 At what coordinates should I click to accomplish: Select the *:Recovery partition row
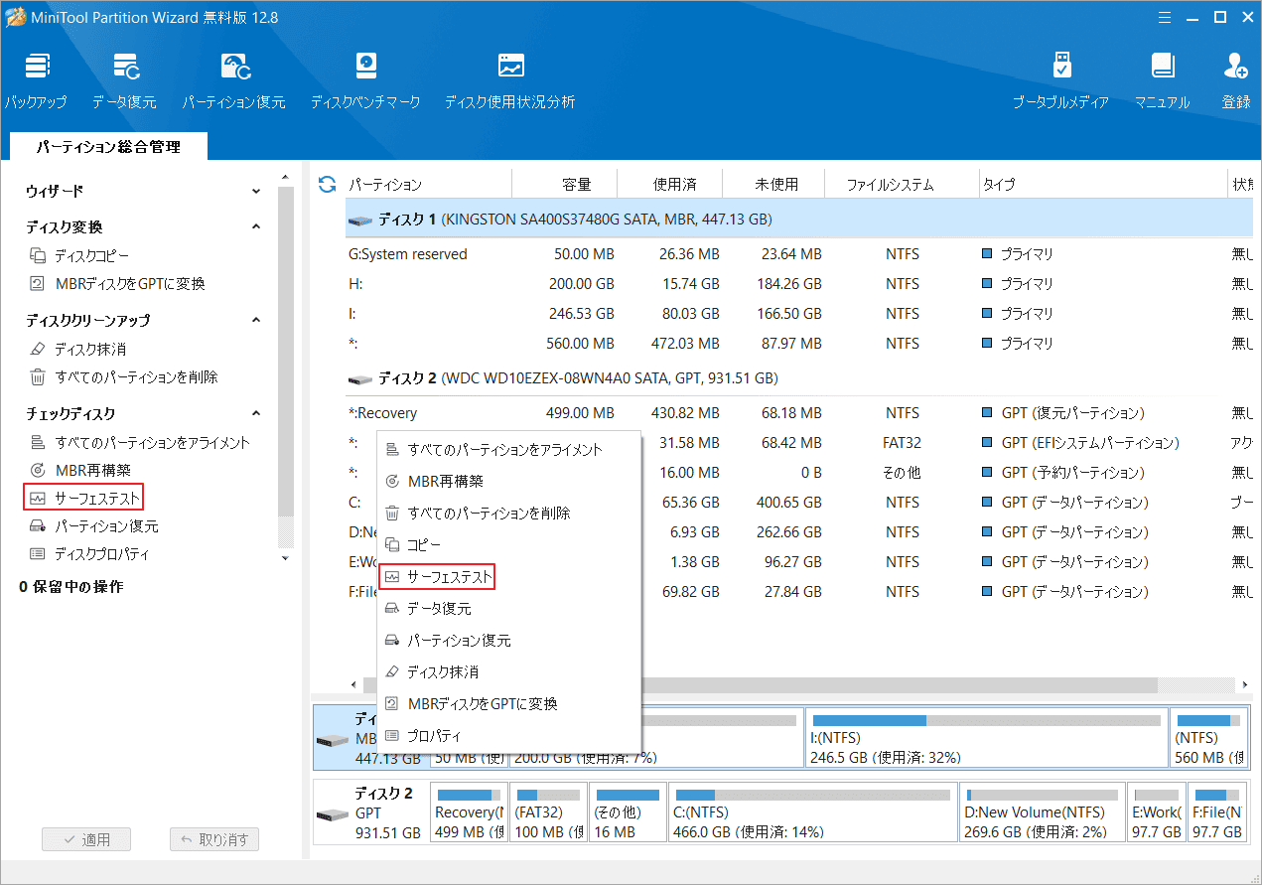pyautogui.click(x=799, y=413)
